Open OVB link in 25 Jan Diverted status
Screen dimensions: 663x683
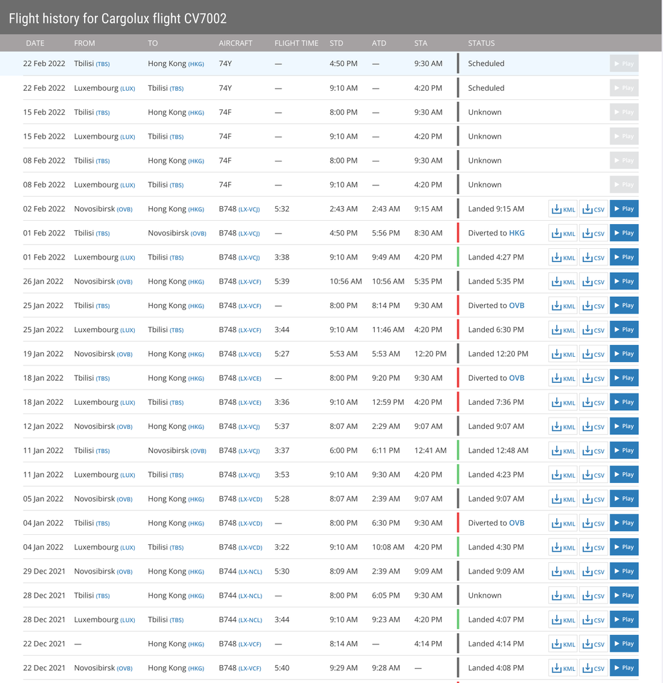pos(517,305)
